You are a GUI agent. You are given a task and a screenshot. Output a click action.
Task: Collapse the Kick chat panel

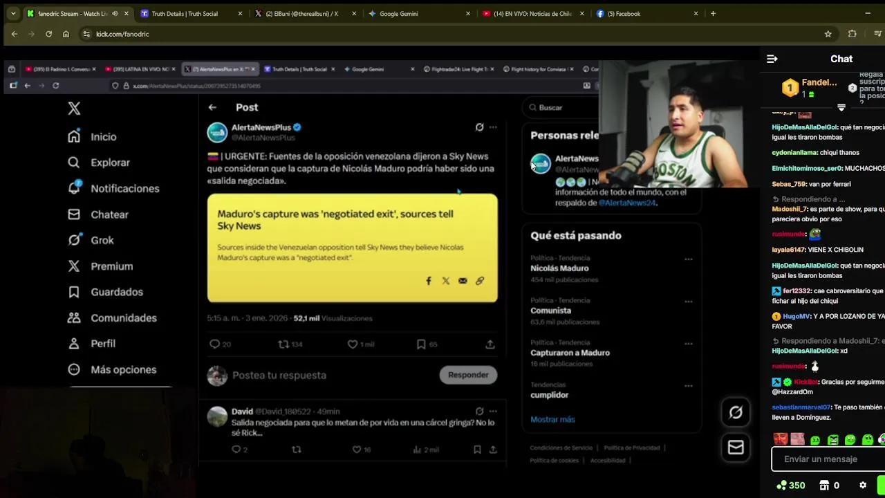point(772,59)
